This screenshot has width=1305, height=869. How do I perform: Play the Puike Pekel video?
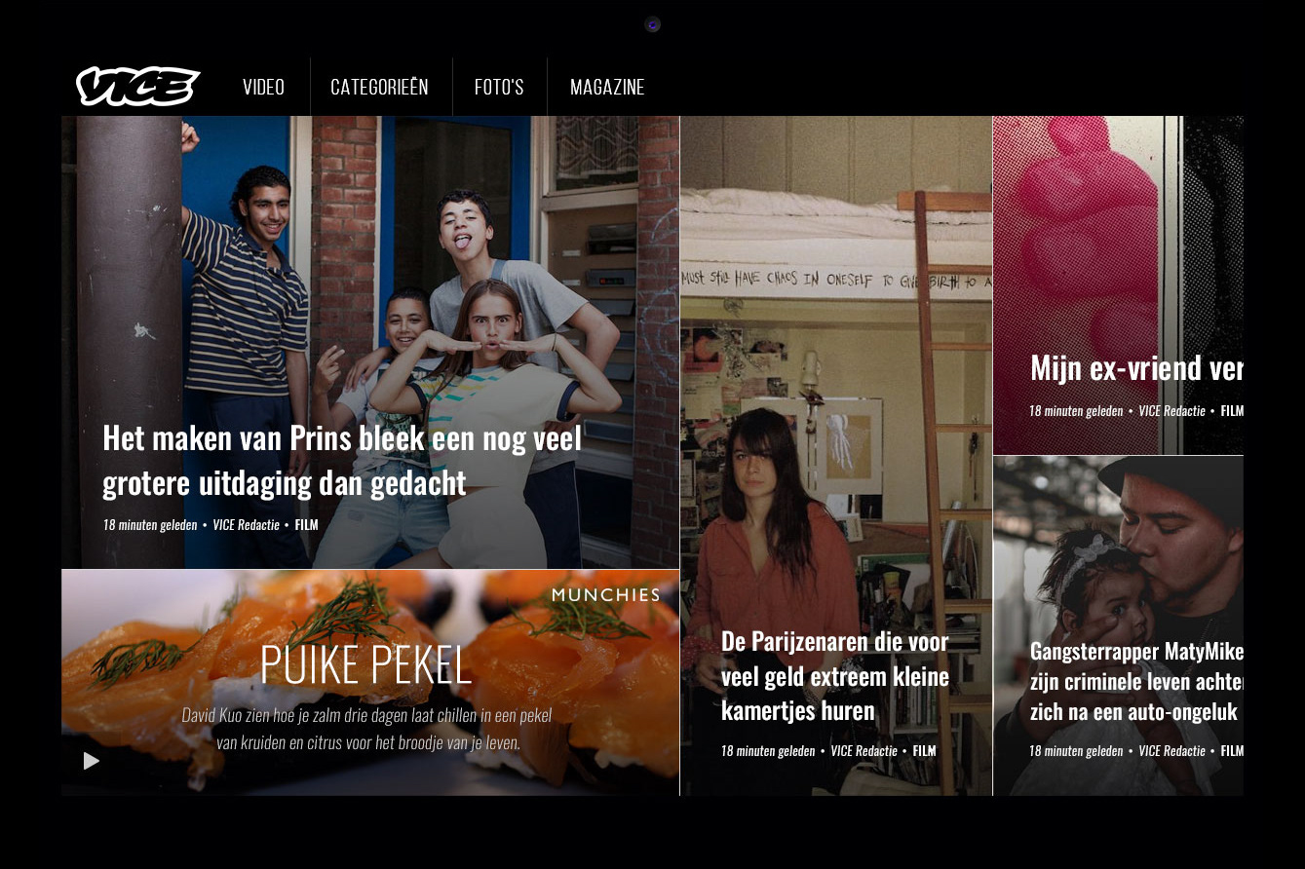tap(92, 761)
